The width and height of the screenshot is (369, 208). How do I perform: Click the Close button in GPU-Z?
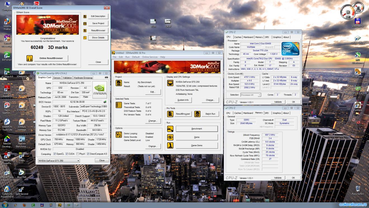[x=102, y=160]
